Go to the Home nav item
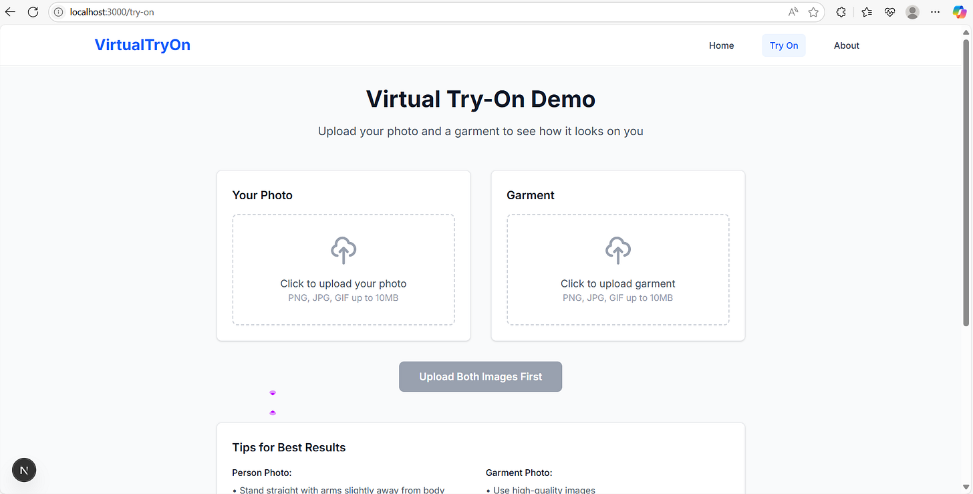973x494 pixels. coord(721,45)
